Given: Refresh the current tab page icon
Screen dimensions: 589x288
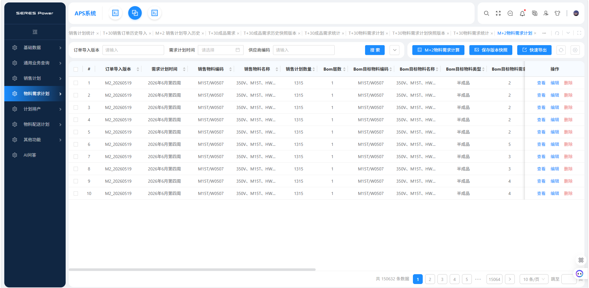Looking at the screenshot, I should coord(557,33).
